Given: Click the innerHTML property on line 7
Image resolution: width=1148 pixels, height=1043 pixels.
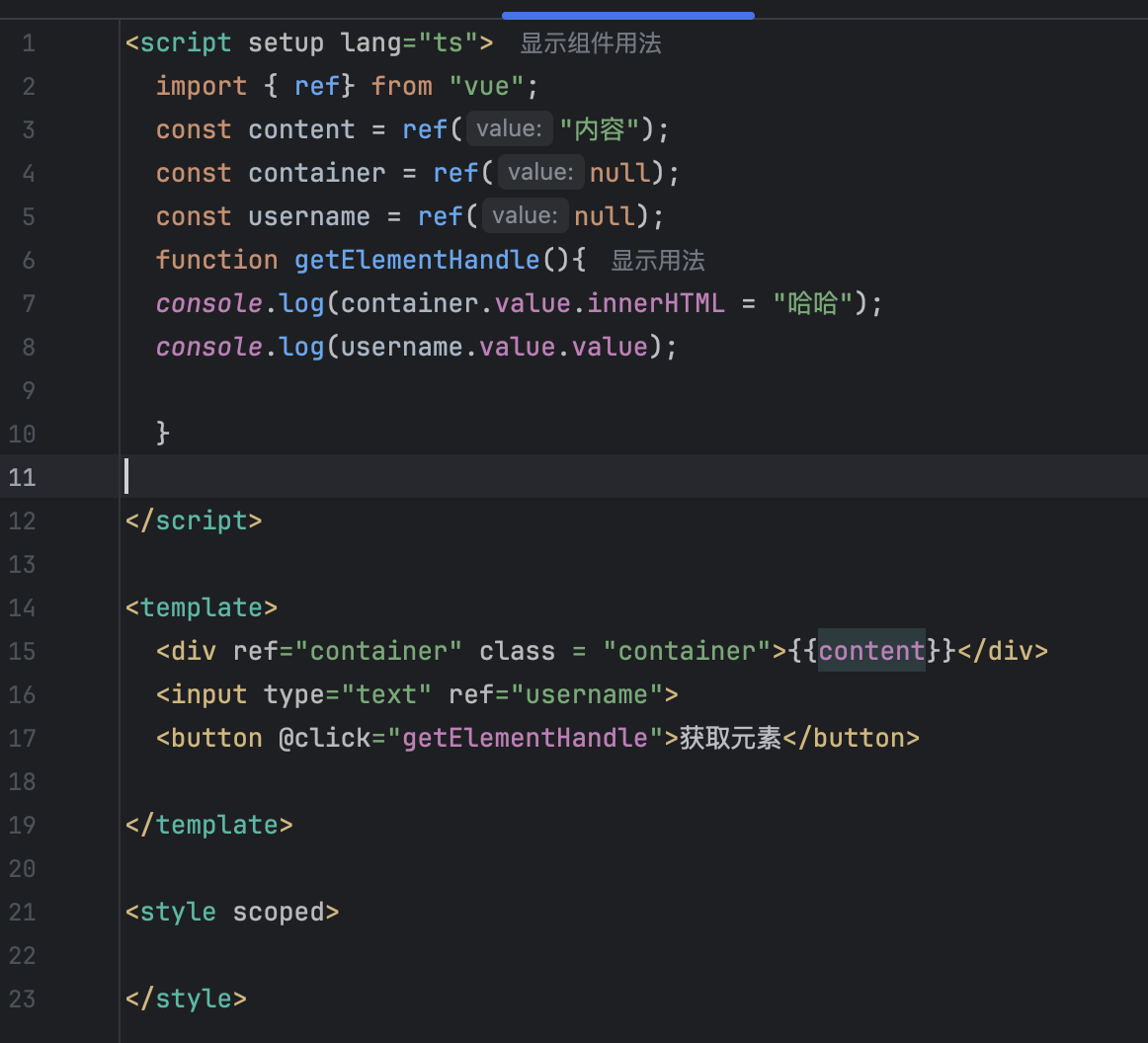Looking at the screenshot, I should [656, 303].
